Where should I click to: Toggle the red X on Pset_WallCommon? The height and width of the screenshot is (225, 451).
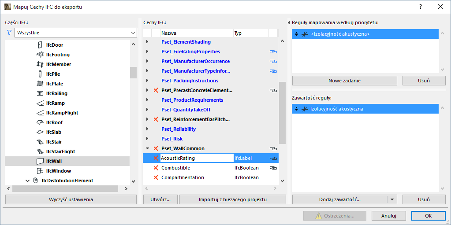[156, 148]
